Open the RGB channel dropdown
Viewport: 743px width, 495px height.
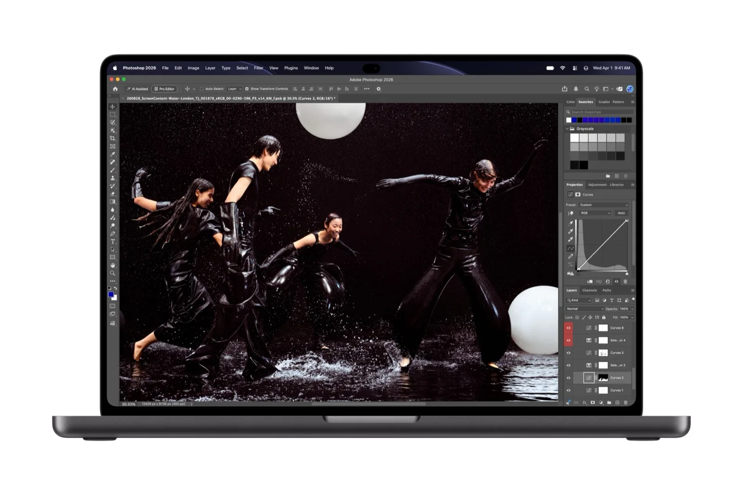(595, 213)
